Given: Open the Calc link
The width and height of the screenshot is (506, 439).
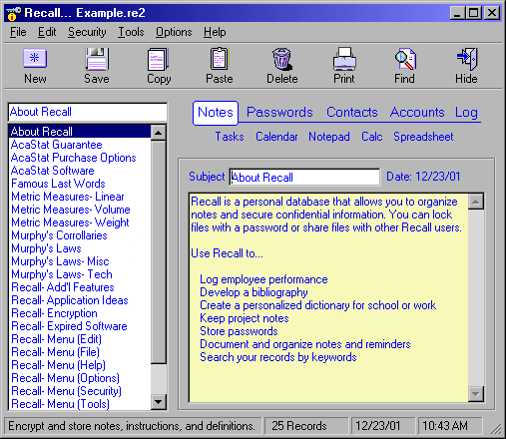Looking at the screenshot, I should coord(371,137).
